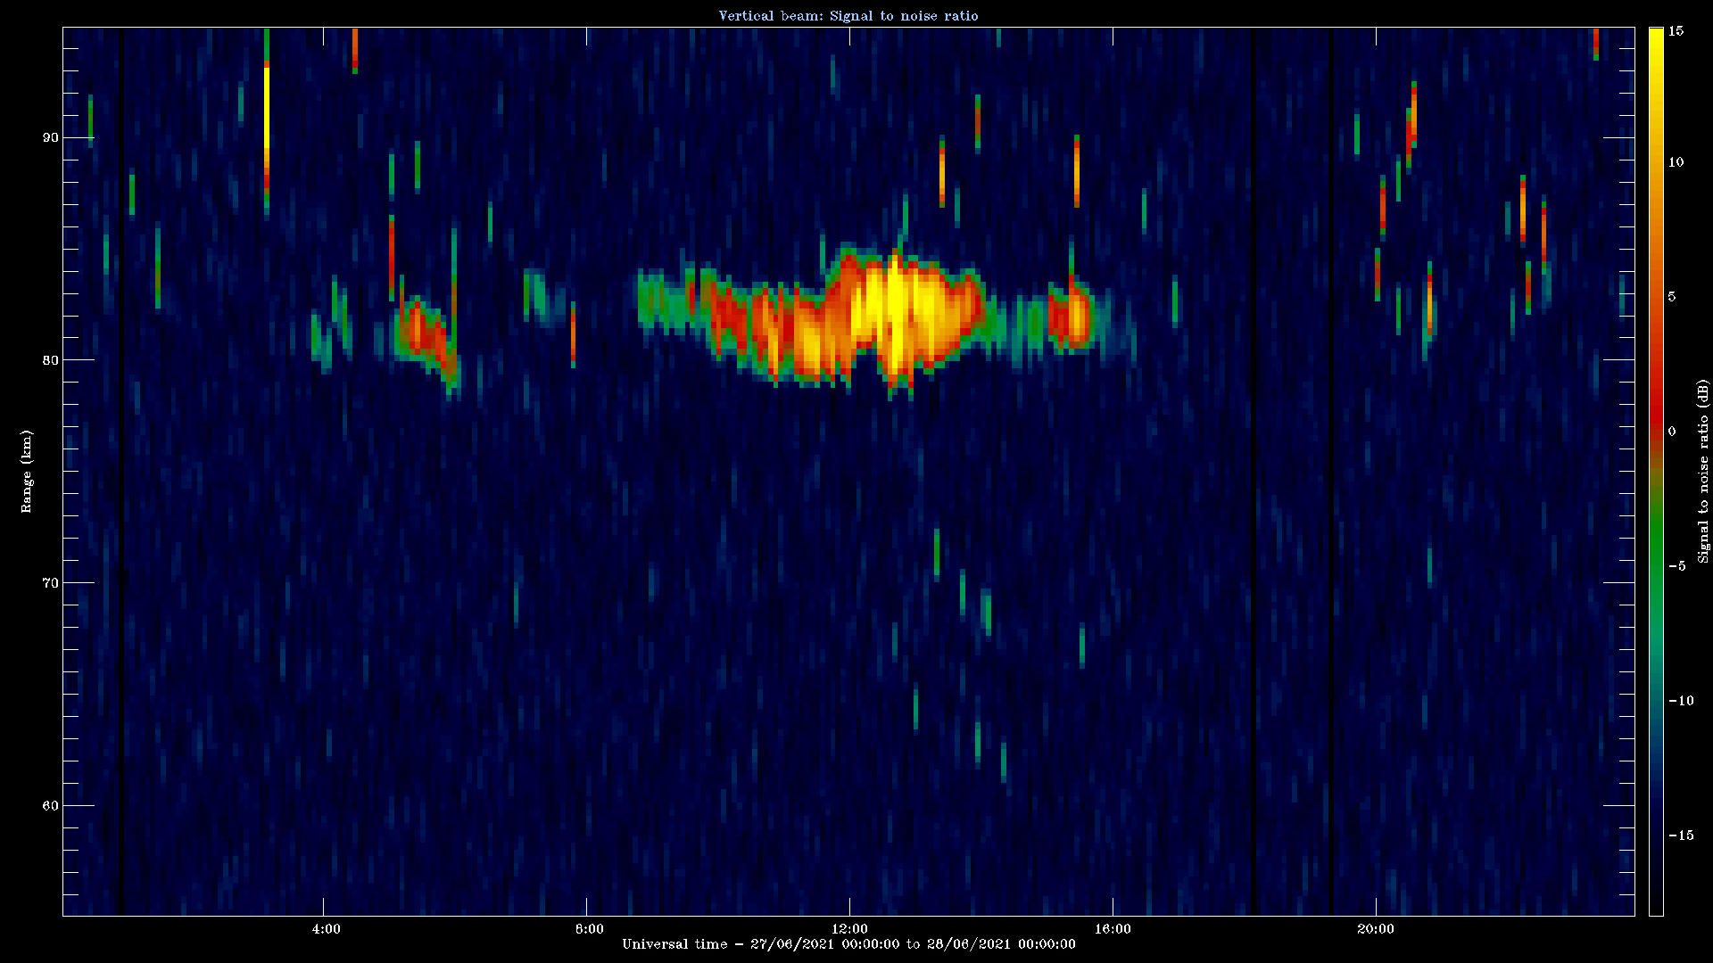Click the 60 km range tick label
The image size is (1713, 963).
point(50,806)
